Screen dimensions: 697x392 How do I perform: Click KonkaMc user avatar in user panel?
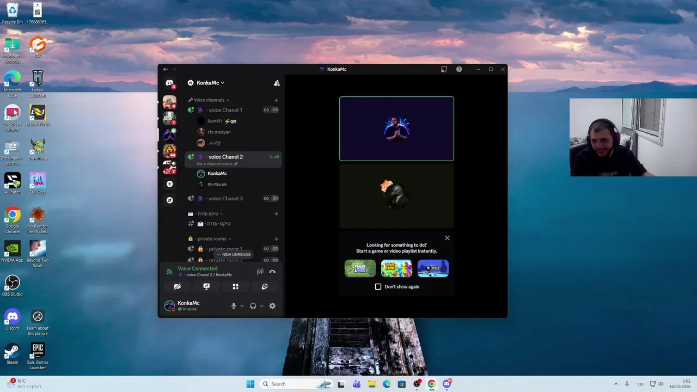point(170,305)
